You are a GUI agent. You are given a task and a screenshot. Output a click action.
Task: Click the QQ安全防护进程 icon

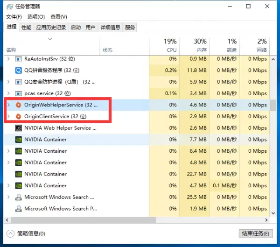coord(18,82)
